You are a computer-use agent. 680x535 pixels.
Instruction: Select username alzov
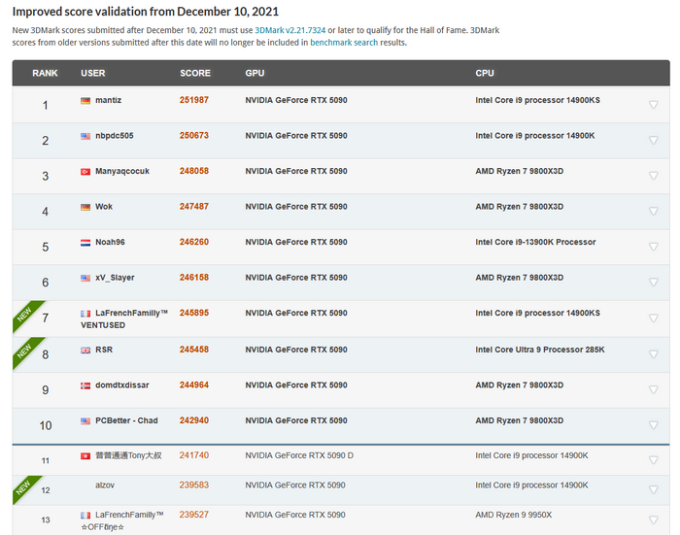[x=105, y=485]
